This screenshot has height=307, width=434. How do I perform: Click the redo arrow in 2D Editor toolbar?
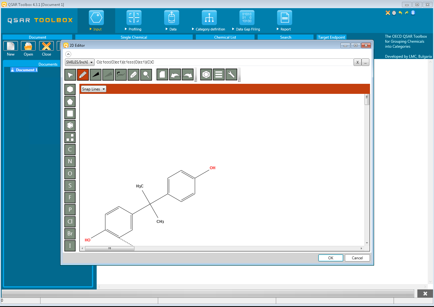188,75
